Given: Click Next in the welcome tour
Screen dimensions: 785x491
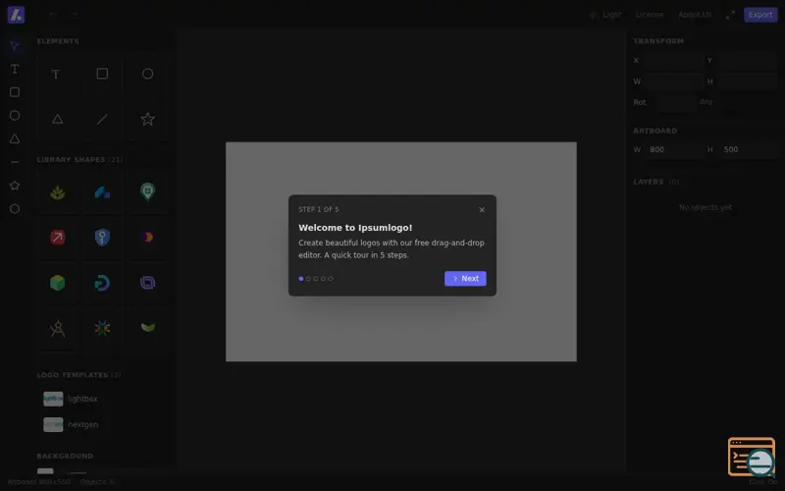Looking at the screenshot, I should [x=465, y=279].
